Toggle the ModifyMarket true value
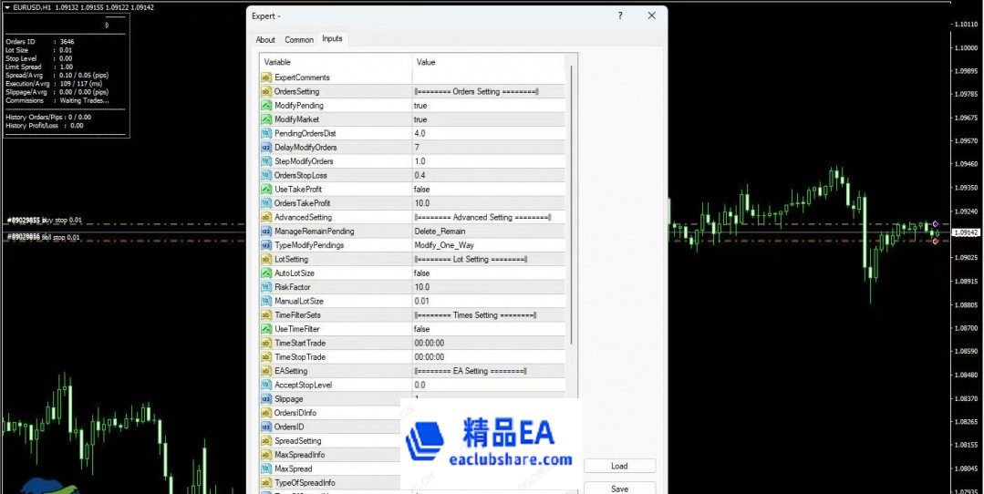 point(488,119)
